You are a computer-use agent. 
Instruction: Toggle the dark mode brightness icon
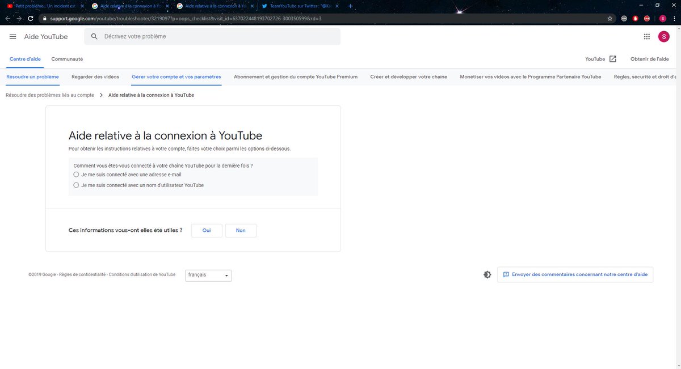point(487,274)
